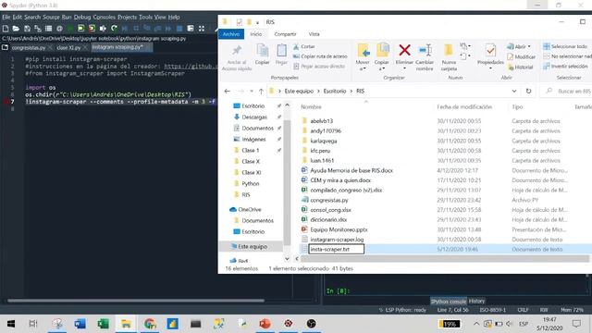Viewport: 592px width, 333px height.
Task: Select Equipo Monitoreo.pptx file
Action: click(339, 229)
